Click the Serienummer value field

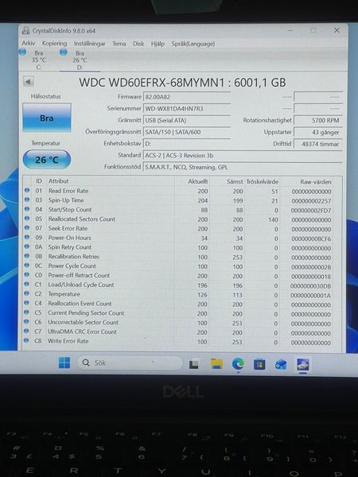click(x=187, y=109)
